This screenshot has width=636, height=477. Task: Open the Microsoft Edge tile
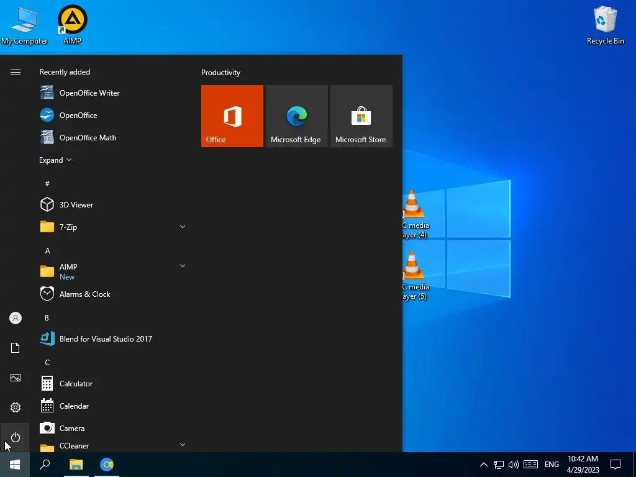pyautogui.click(x=296, y=116)
